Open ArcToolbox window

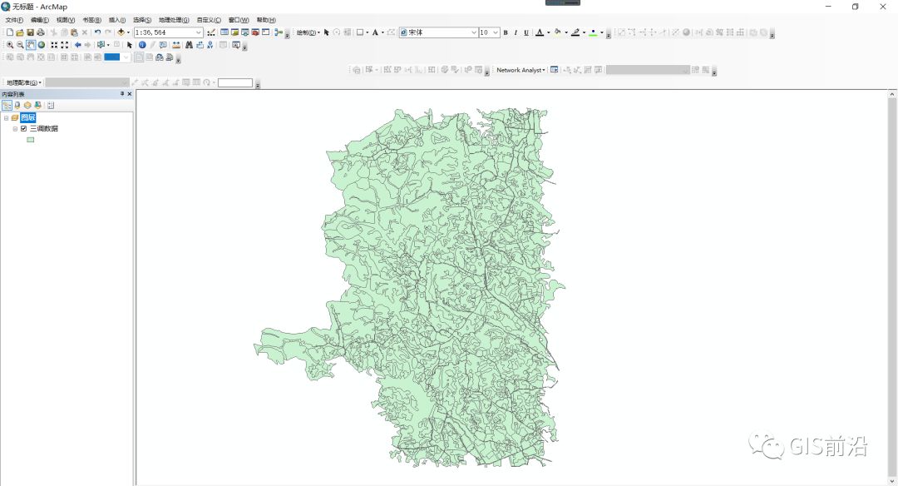[x=255, y=32]
